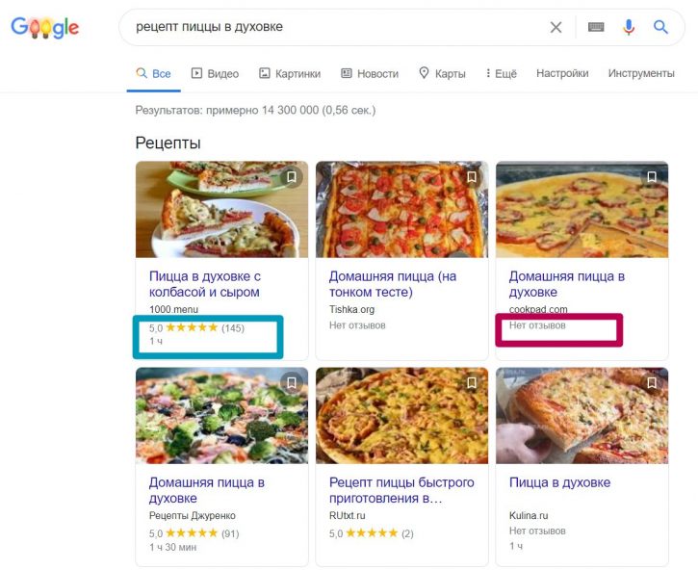Save the Рецепты Джуренко recipe with bookmark
The width and height of the screenshot is (698, 570).
(292, 383)
